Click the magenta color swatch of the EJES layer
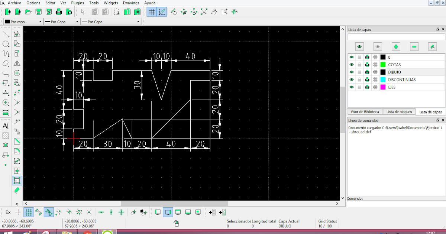This screenshot has height=234, width=446. coord(382,87)
